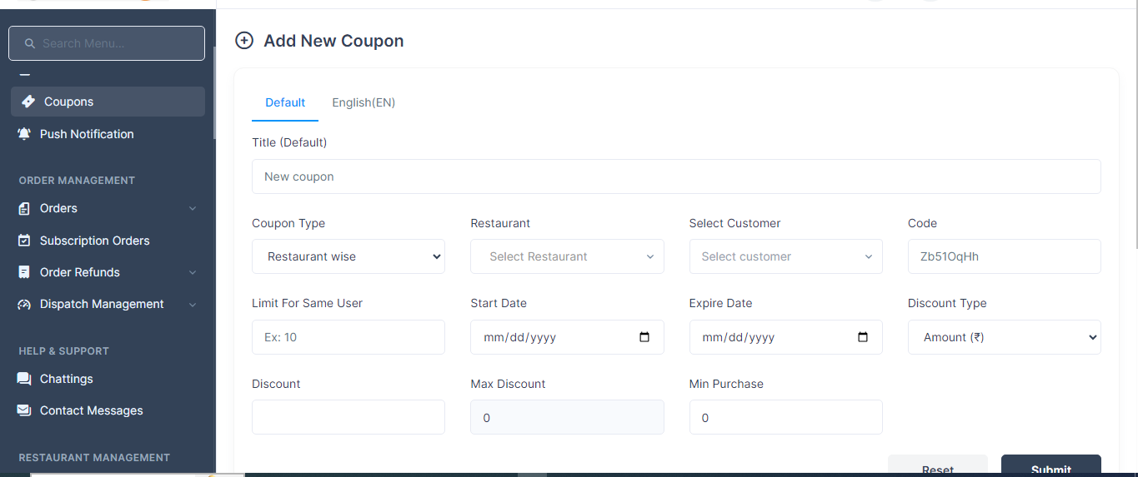The height and width of the screenshot is (477, 1138).
Task: Open the Select customer dropdown
Action: pos(785,256)
